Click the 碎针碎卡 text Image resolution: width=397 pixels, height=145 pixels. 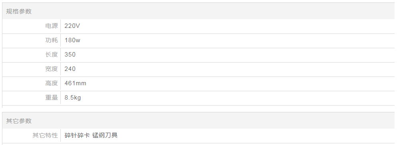coord(77,135)
